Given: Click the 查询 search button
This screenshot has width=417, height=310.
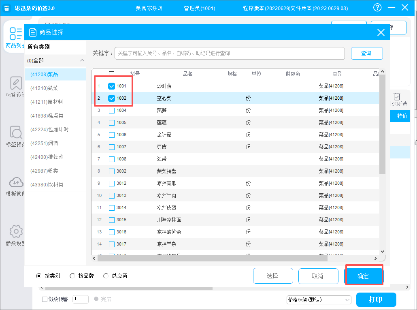Looking at the screenshot, I should (366, 53).
